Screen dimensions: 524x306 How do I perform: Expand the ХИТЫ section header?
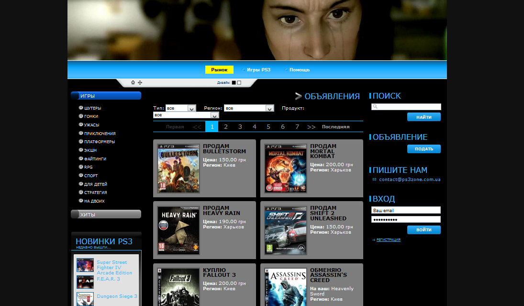click(x=106, y=215)
